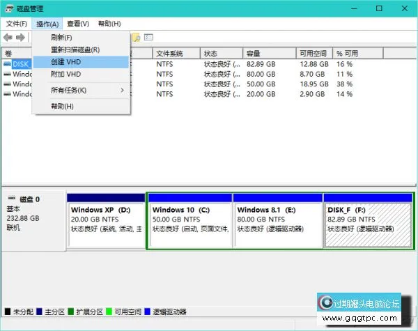Viewport: 418px width, 331px height.
Task: Click the checklist settings toolbar icon
Action: click(148, 37)
